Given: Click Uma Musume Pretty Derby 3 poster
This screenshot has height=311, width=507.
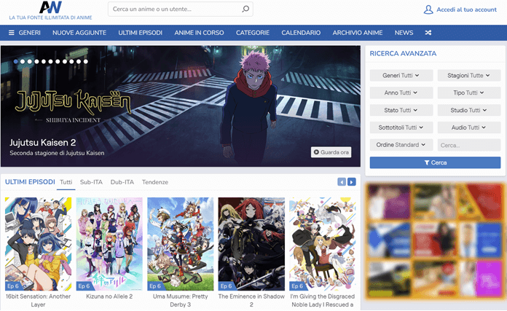Looking at the screenshot, I should pos(181,244).
